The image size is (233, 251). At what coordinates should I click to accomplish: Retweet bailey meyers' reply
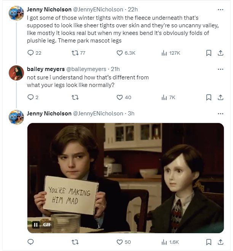[x=75, y=97]
